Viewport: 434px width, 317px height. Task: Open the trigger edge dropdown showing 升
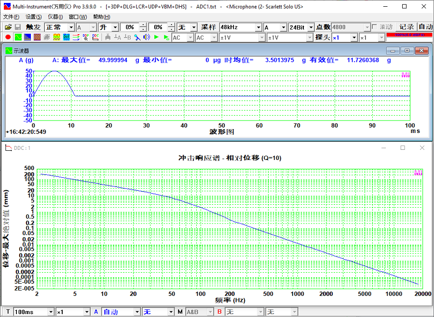pos(115,27)
